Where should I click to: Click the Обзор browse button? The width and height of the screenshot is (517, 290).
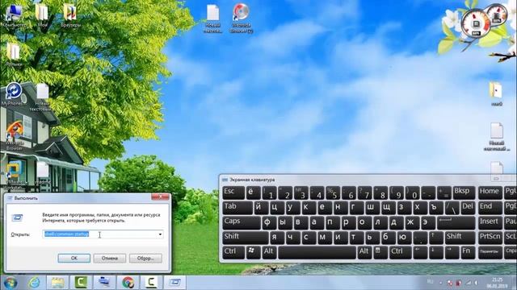pyautogui.click(x=145, y=258)
